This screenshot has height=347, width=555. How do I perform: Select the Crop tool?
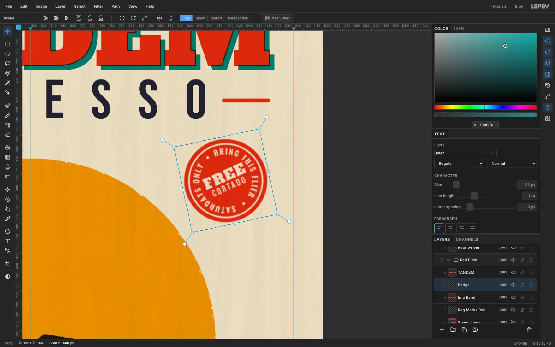point(7,264)
